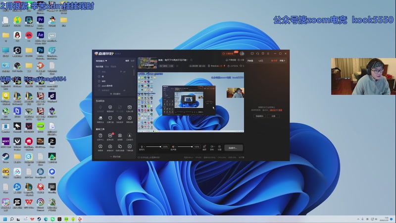This screenshot has width=396, height=223.
Task: Click the 添加素材 add material button
Action: [x=114, y=94]
